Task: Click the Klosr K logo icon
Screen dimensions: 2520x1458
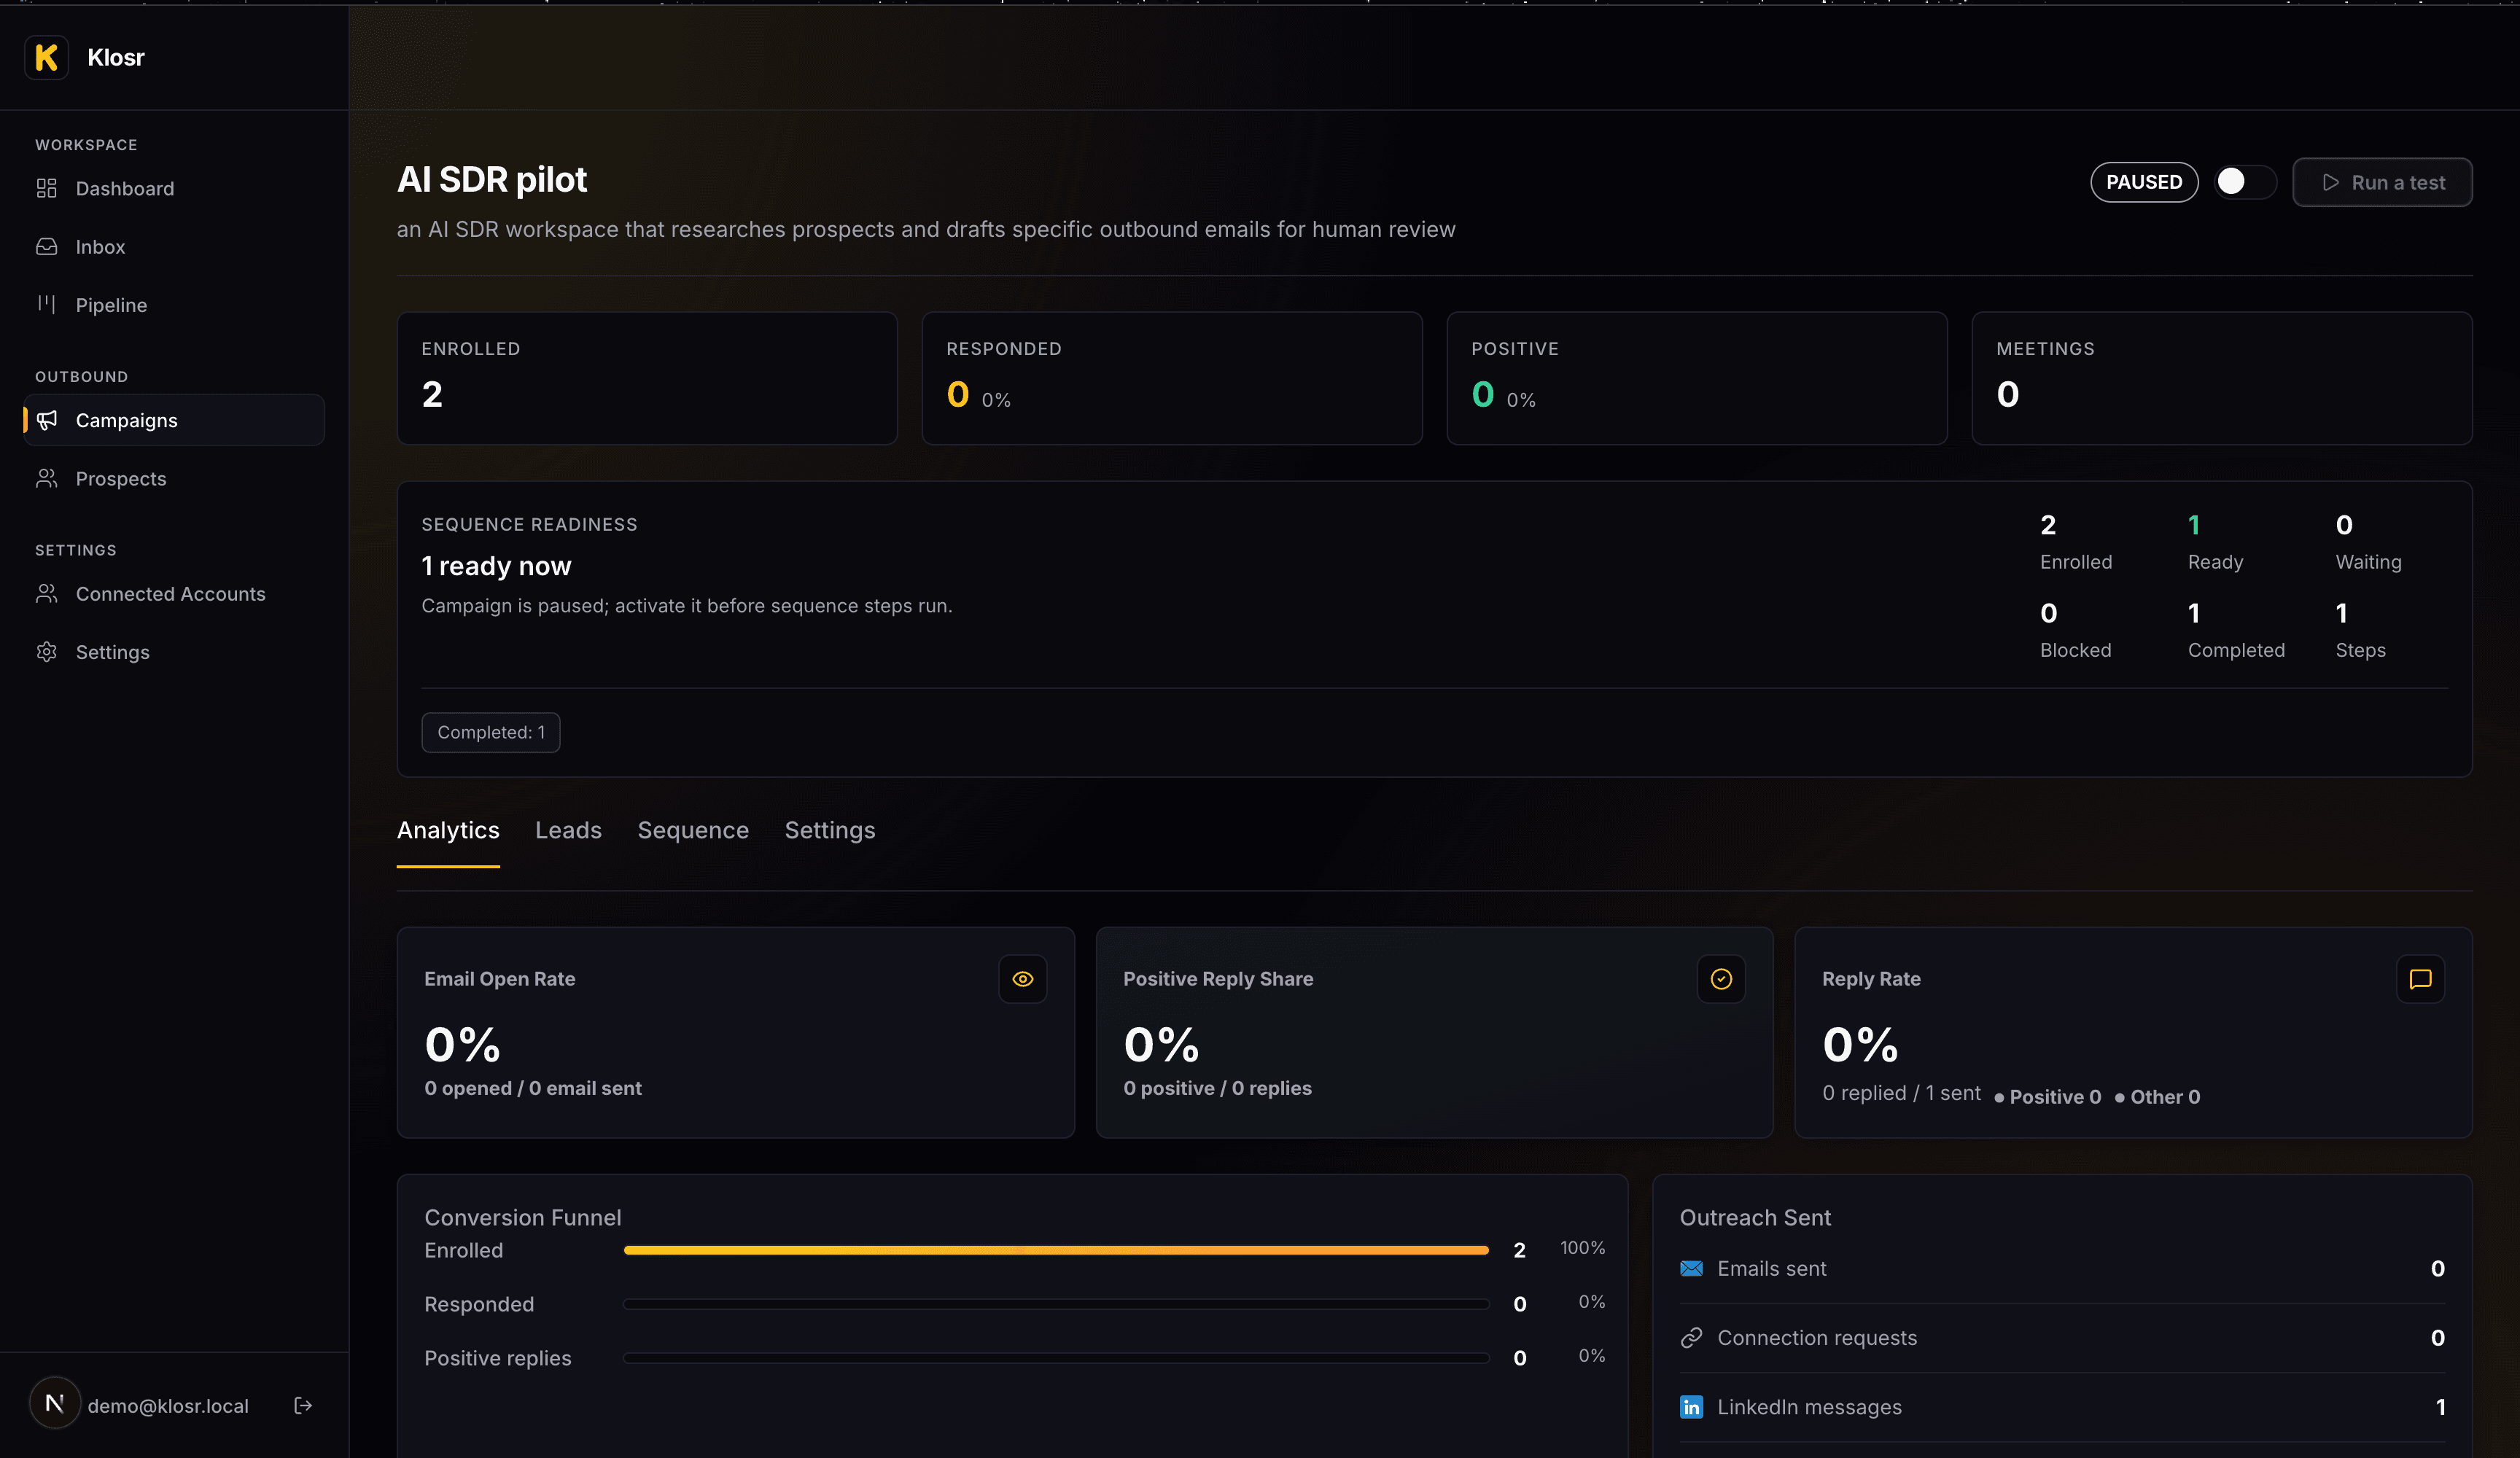Action: tap(46, 57)
